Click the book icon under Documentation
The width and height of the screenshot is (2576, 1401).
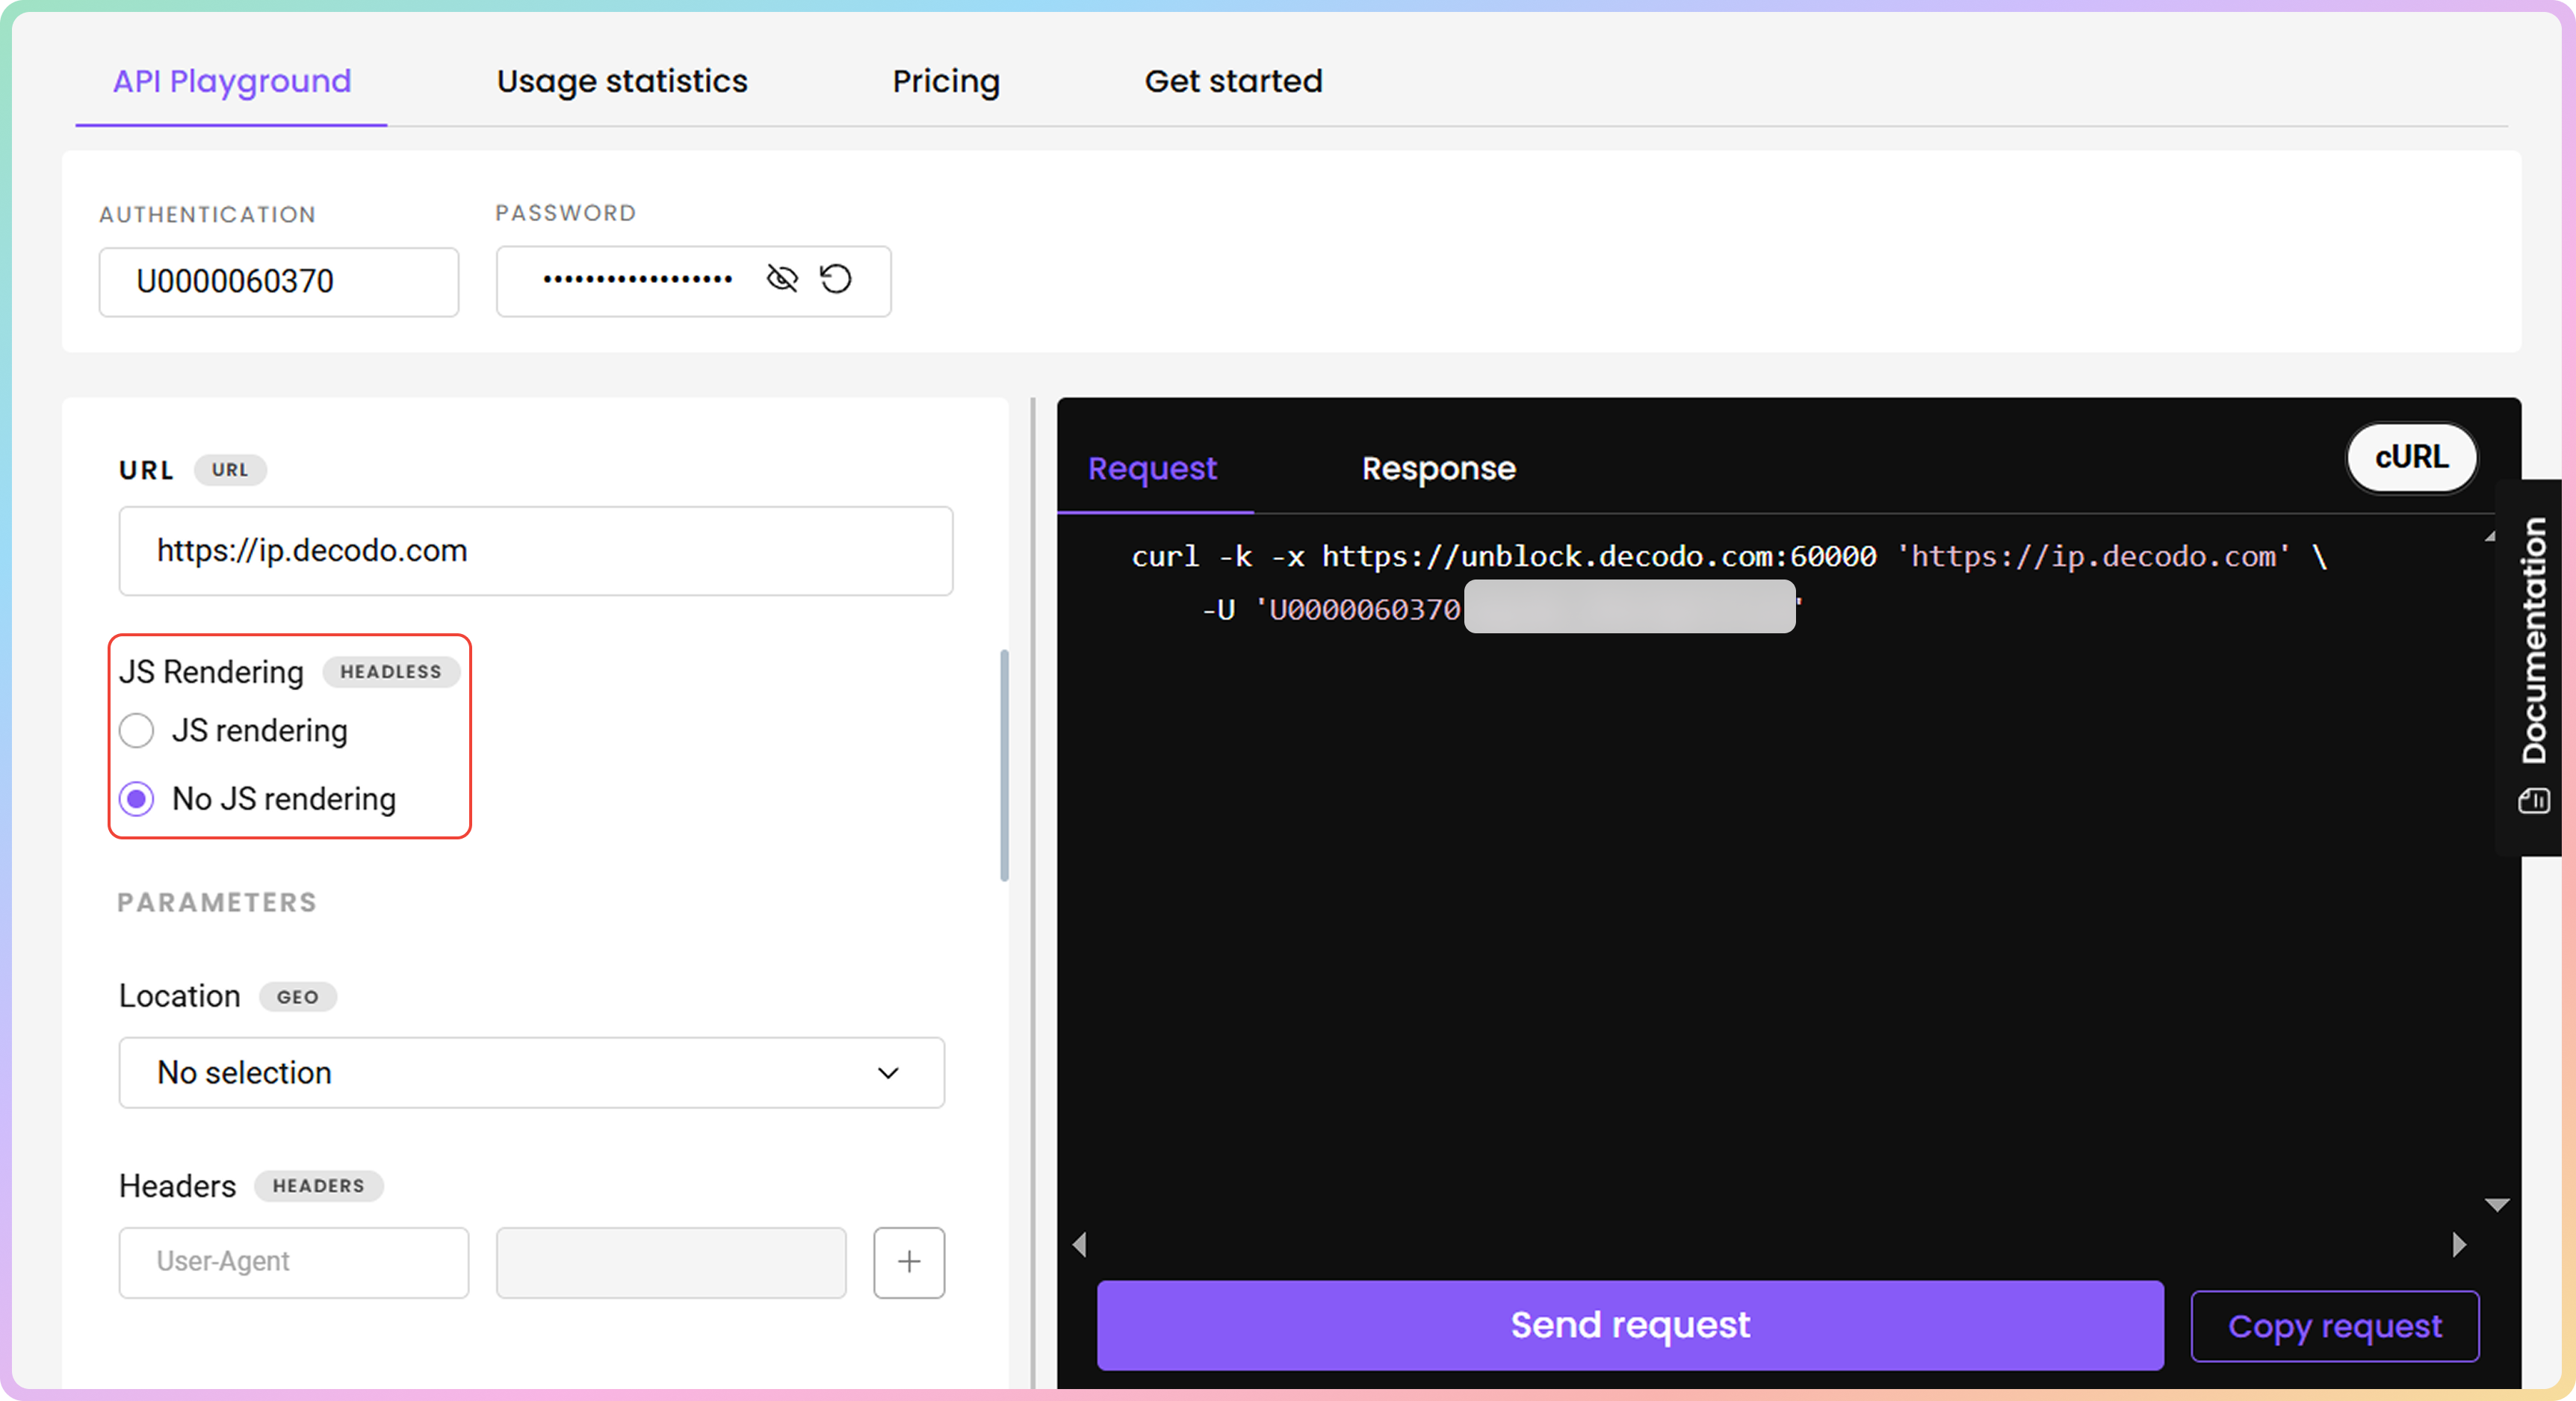[2534, 801]
